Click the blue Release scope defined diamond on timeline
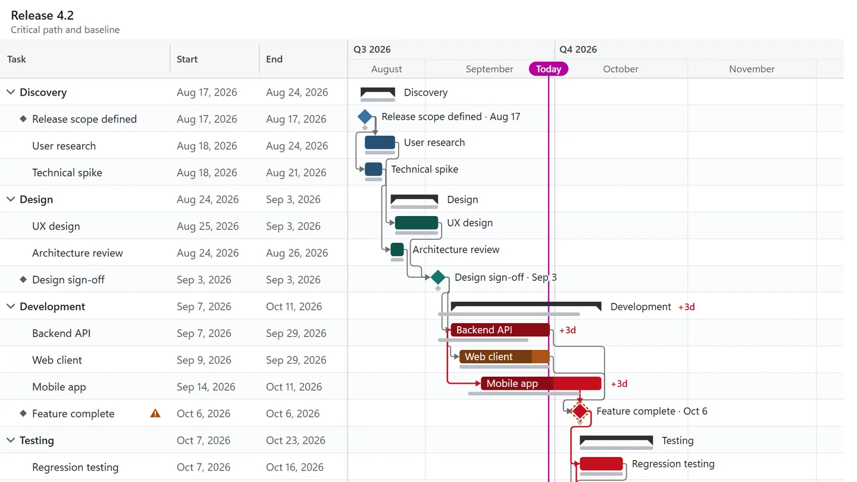The height and width of the screenshot is (482, 857). [x=365, y=117]
